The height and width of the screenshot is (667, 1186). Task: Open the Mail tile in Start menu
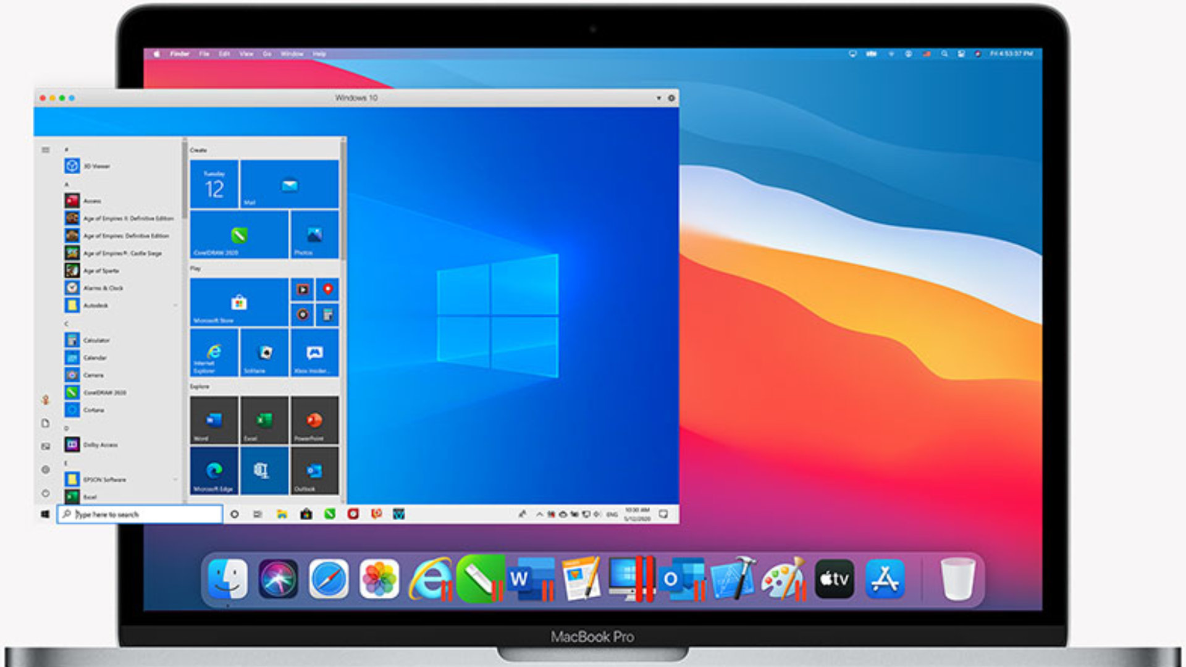289,184
